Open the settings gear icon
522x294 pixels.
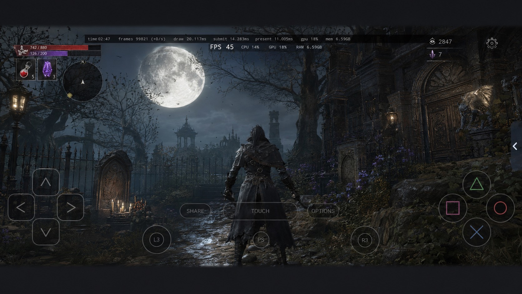coord(492,43)
